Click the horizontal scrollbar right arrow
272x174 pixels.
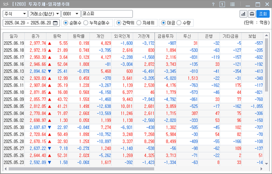click(x=262, y=169)
